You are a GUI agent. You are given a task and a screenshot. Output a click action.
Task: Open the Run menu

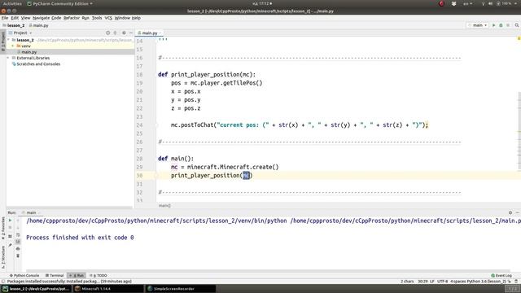coord(85,18)
